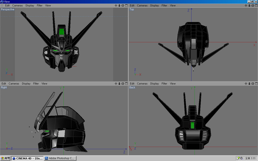Click the View window title bar icon
The image size is (258, 161).
click(x=2, y=2)
